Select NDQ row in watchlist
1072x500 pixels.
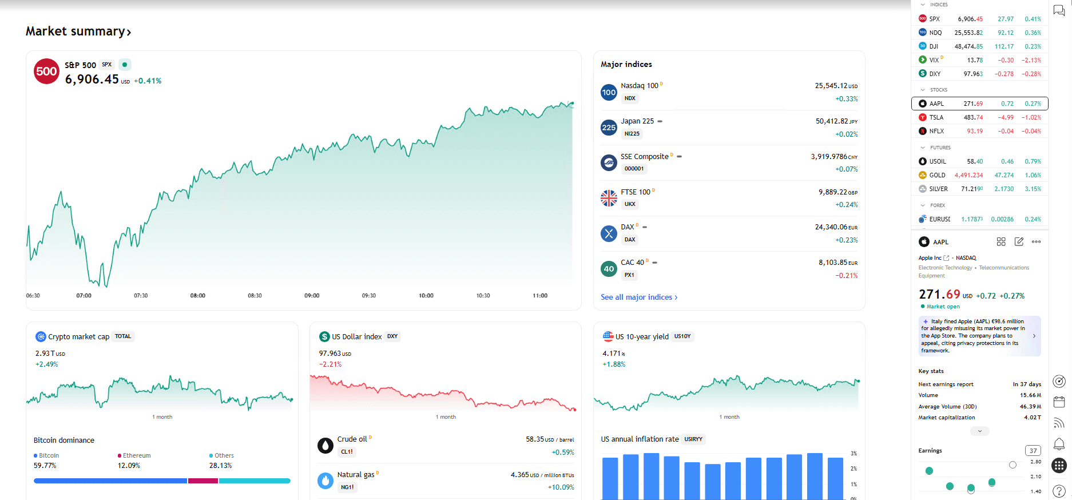point(979,33)
